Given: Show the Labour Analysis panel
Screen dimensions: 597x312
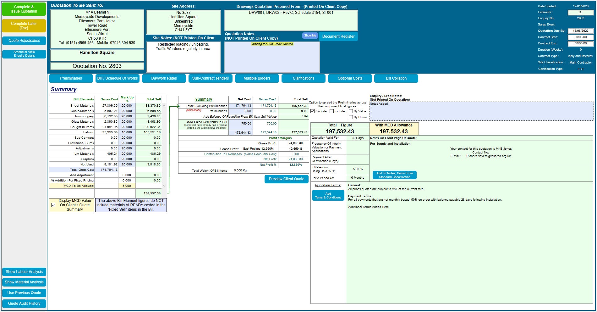Looking at the screenshot, I should (24, 272).
